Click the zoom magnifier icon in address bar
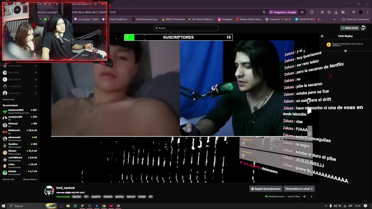Image resolution: width=372 pixels, height=209 pixels. coord(264,12)
